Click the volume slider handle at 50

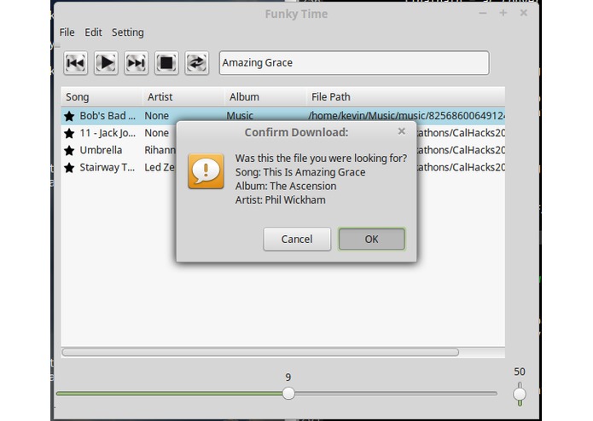tap(520, 394)
